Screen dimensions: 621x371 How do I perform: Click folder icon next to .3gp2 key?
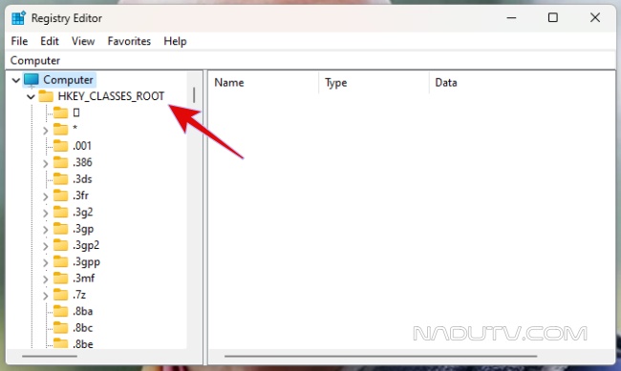60,245
